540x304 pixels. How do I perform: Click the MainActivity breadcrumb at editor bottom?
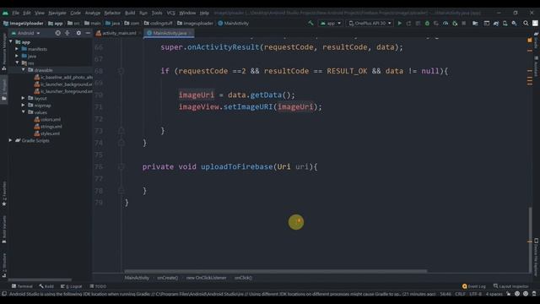pyautogui.click(x=137, y=278)
